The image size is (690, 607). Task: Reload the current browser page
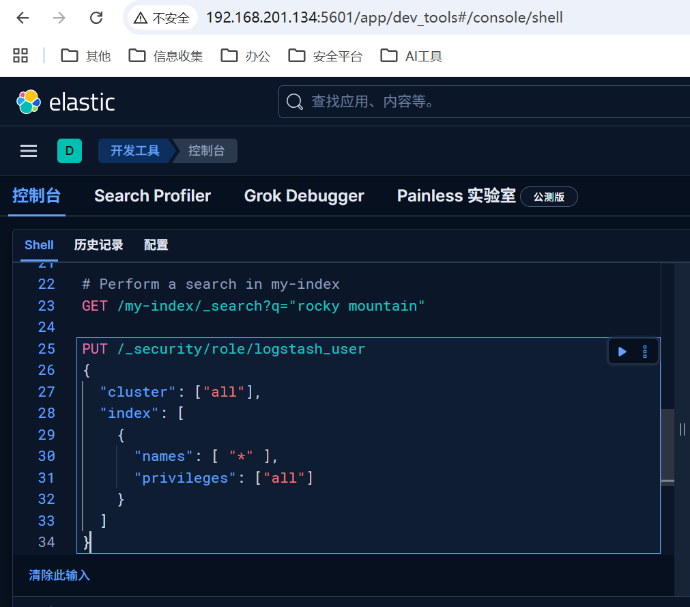click(x=96, y=18)
